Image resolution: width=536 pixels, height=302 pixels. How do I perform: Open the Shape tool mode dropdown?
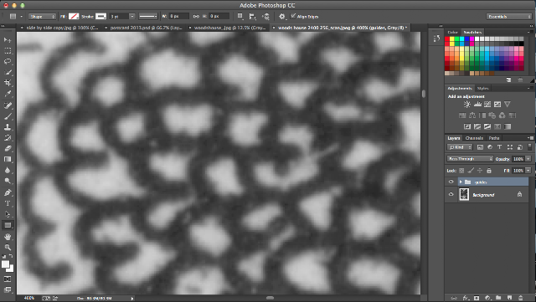point(42,17)
